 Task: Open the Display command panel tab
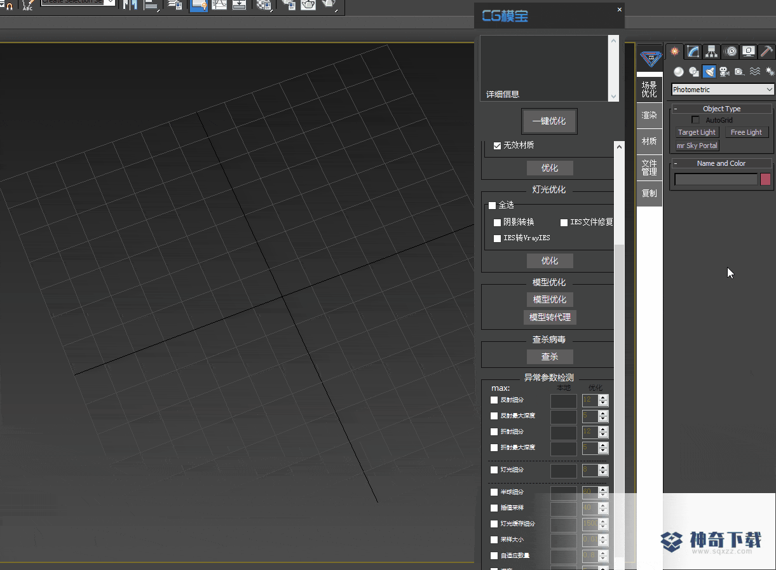tap(749, 51)
